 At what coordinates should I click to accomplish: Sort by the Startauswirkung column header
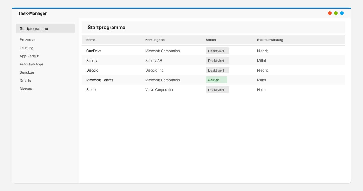[x=270, y=40]
